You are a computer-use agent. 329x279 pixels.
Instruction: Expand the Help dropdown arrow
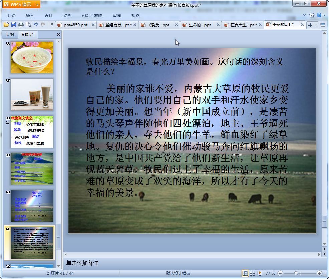(x=325, y=15)
